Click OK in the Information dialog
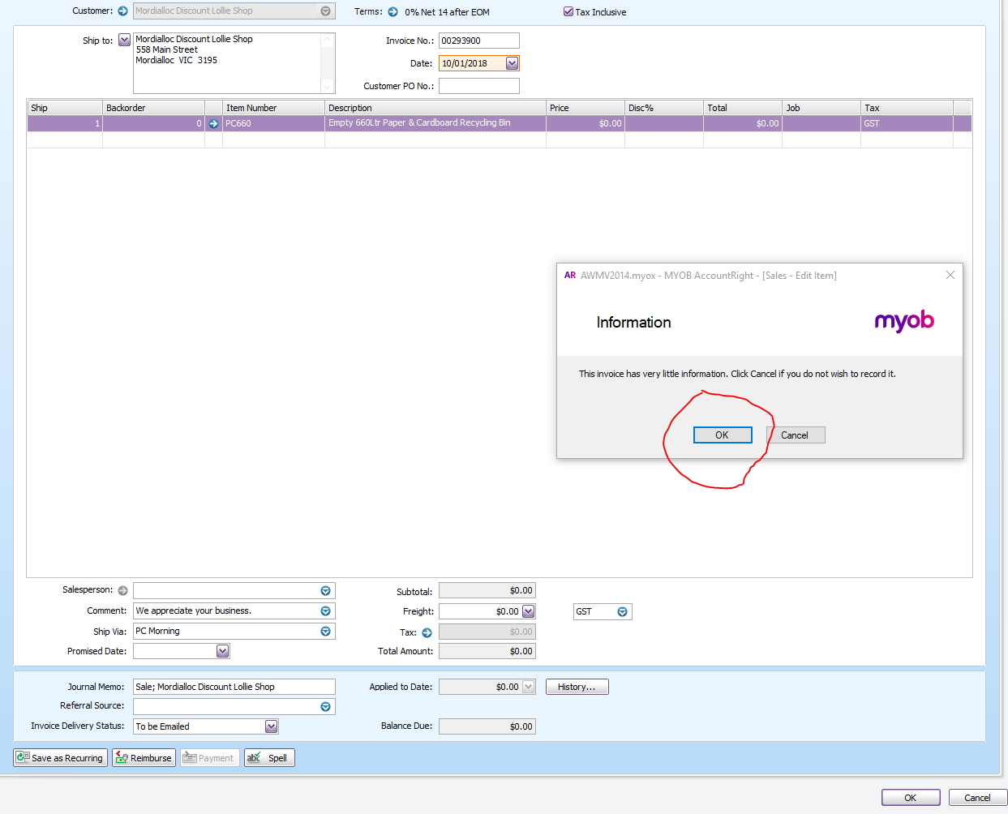This screenshot has height=814, width=1008. 723,435
